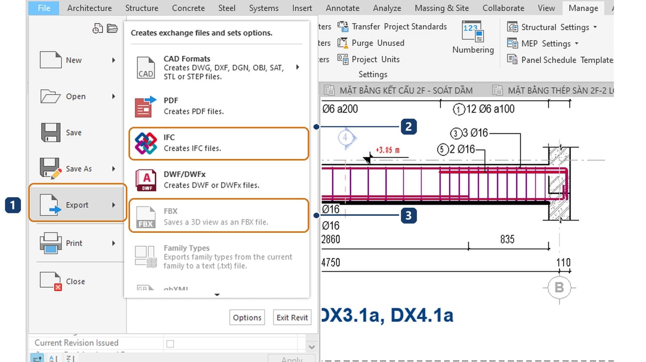
Task: Expand the Save As submenu arrow
Action: 113,169
